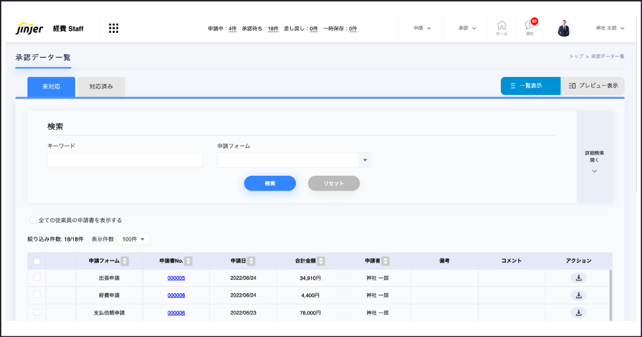The image size is (642, 337).
Task: Open the apps grid menu icon
Action: tap(114, 28)
